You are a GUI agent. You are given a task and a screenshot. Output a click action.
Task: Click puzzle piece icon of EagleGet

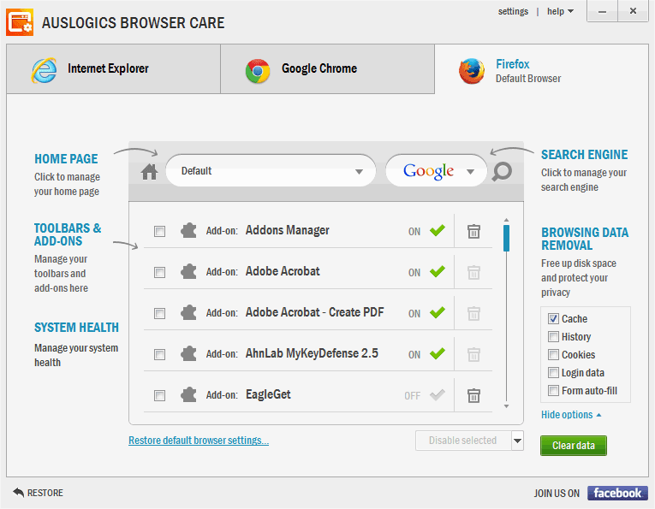(x=188, y=395)
